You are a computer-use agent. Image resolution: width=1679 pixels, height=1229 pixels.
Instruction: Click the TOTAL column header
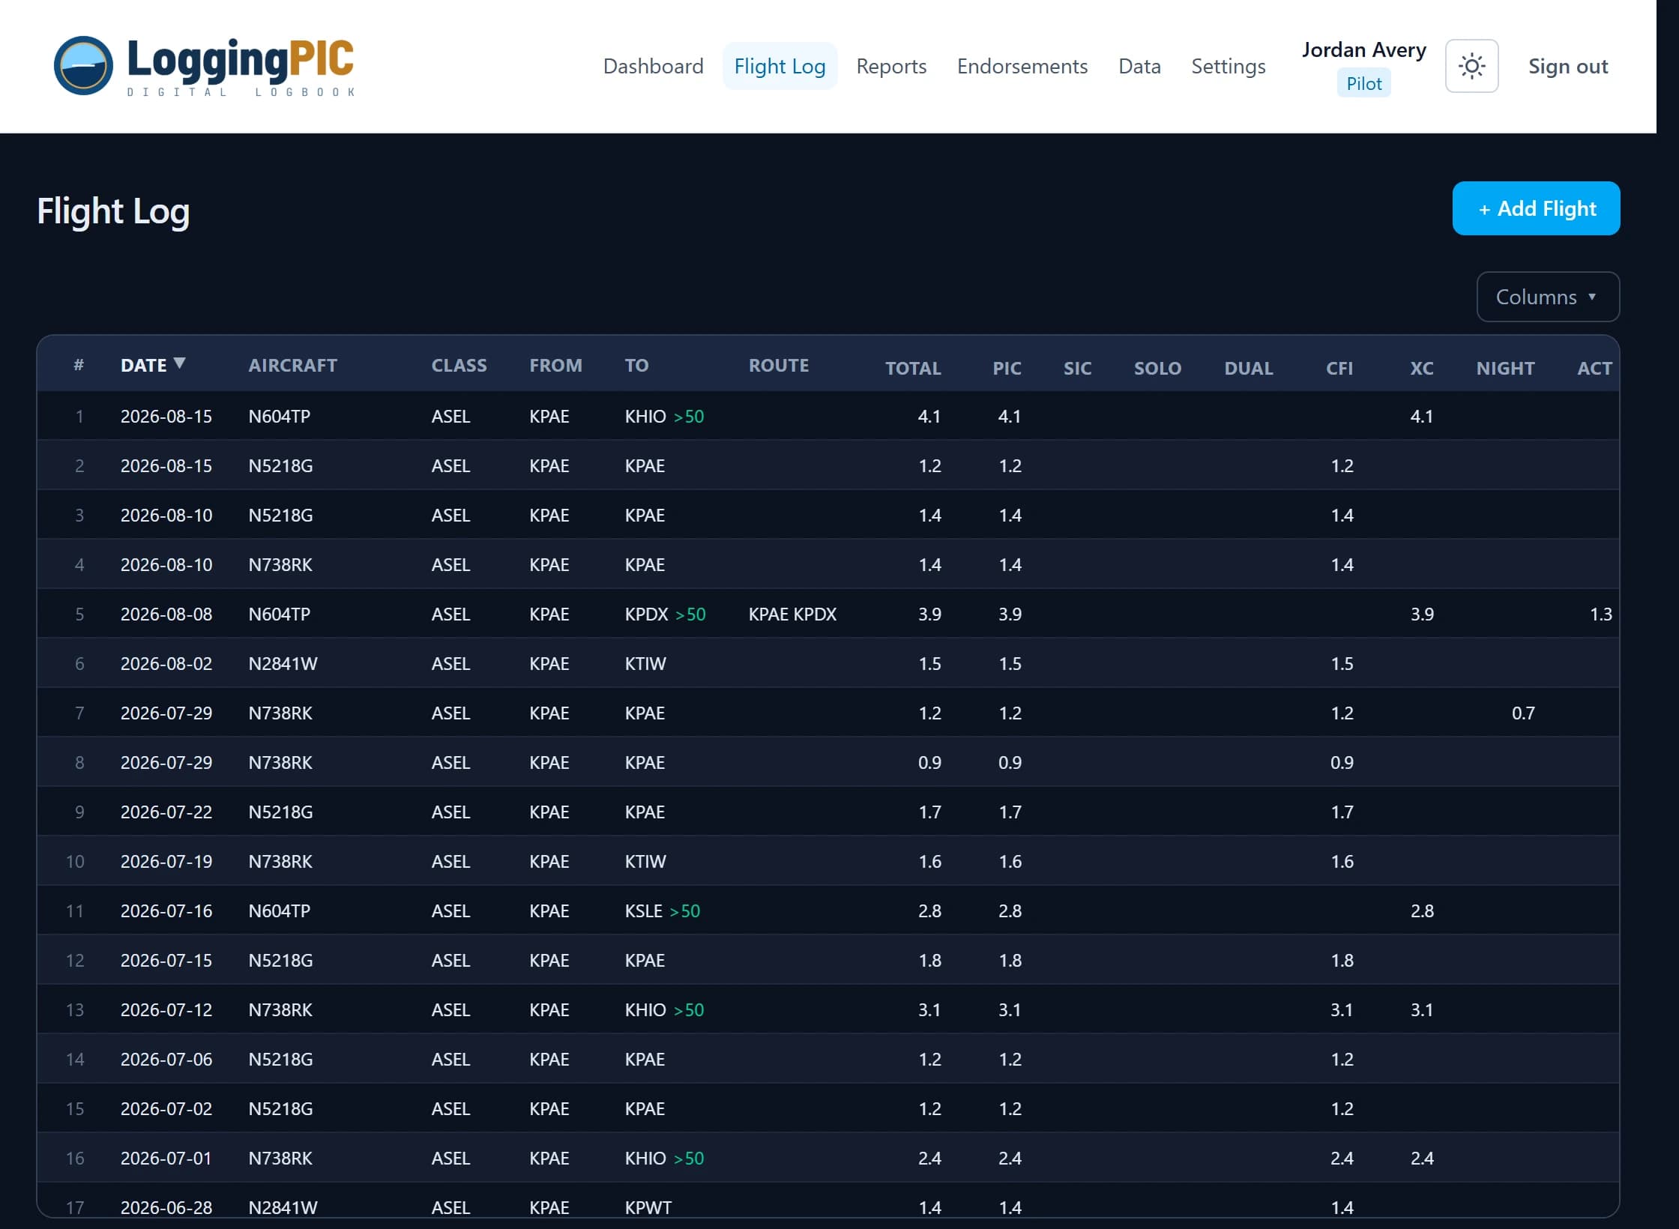(912, 368)
